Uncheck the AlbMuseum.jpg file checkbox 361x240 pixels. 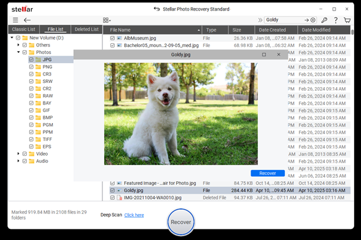pos(112,38)
